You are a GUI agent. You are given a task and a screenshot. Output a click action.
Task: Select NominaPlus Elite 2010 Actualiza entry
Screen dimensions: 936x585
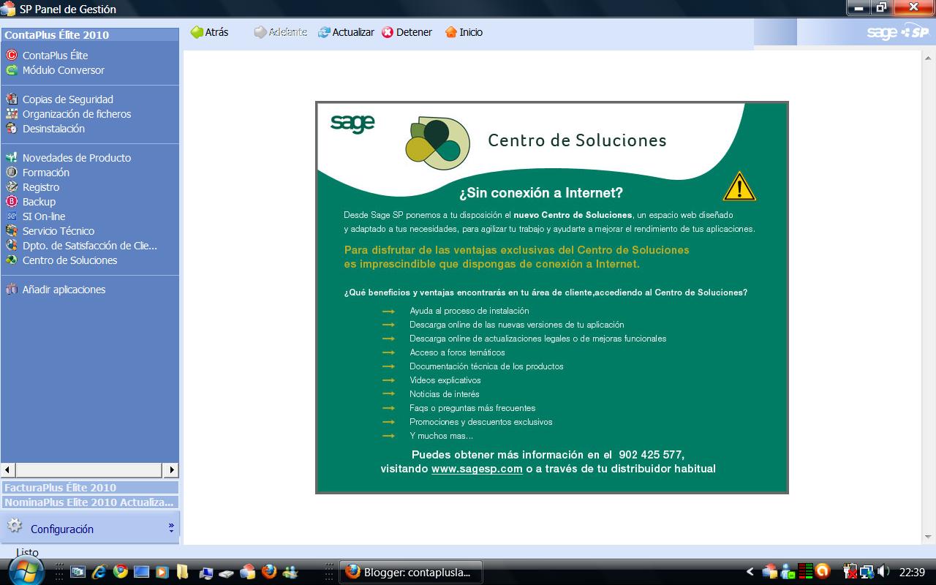pos(88,502)
